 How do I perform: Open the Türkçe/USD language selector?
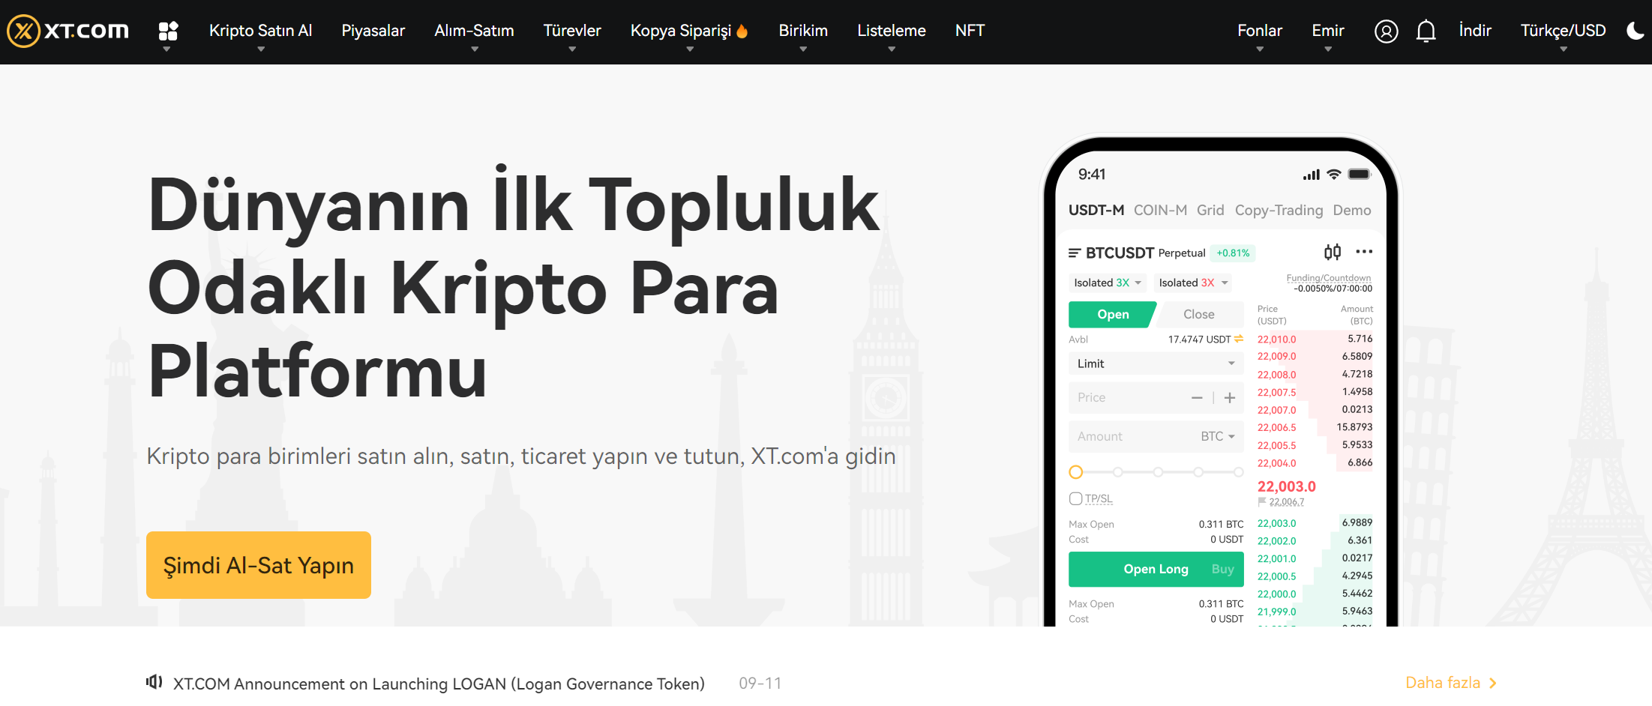point(1563,31)
